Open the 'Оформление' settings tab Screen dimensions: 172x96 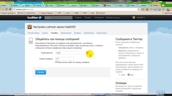click(89, 33)
